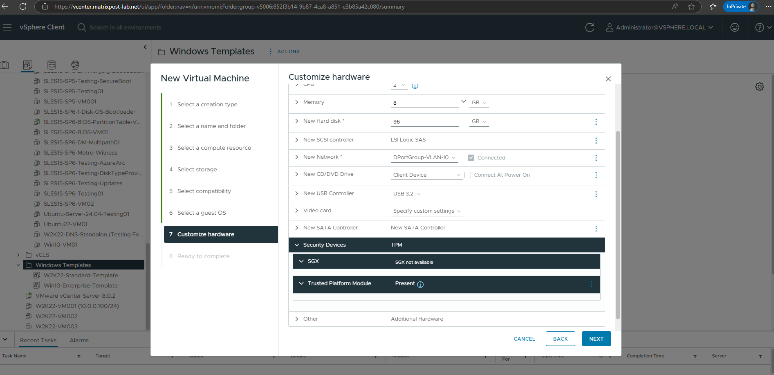Open New Hard disk options menu
Image resolution: width=774 pixels, height=375 pixels.
tap(596, 122)
